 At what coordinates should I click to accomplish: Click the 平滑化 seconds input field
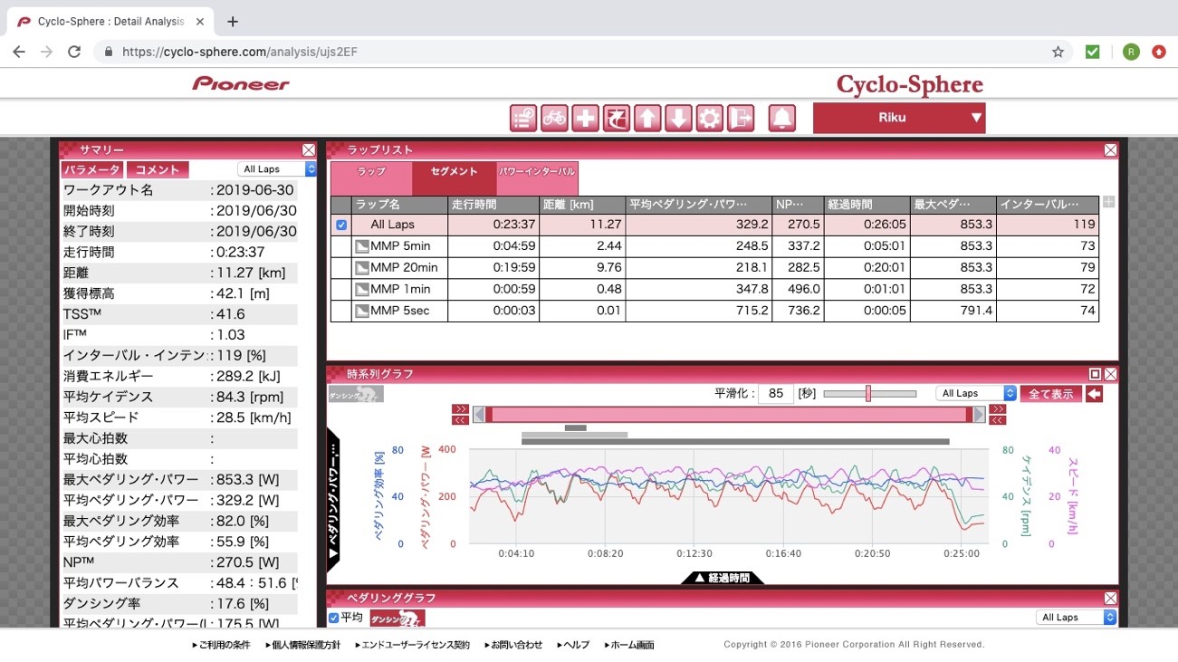776,394
